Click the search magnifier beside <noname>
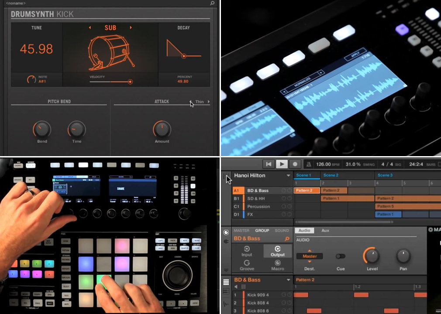The height and width of the screenshot is (314, 441). (x=212, y=3)
